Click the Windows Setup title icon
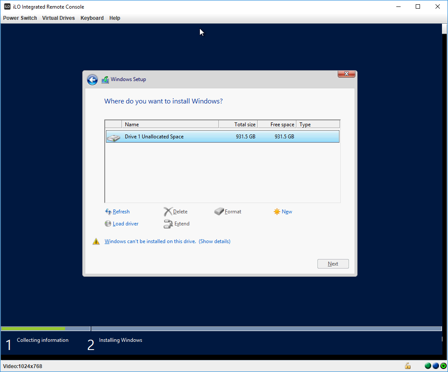Screen dimensions: 448x372 pos(105,80)
